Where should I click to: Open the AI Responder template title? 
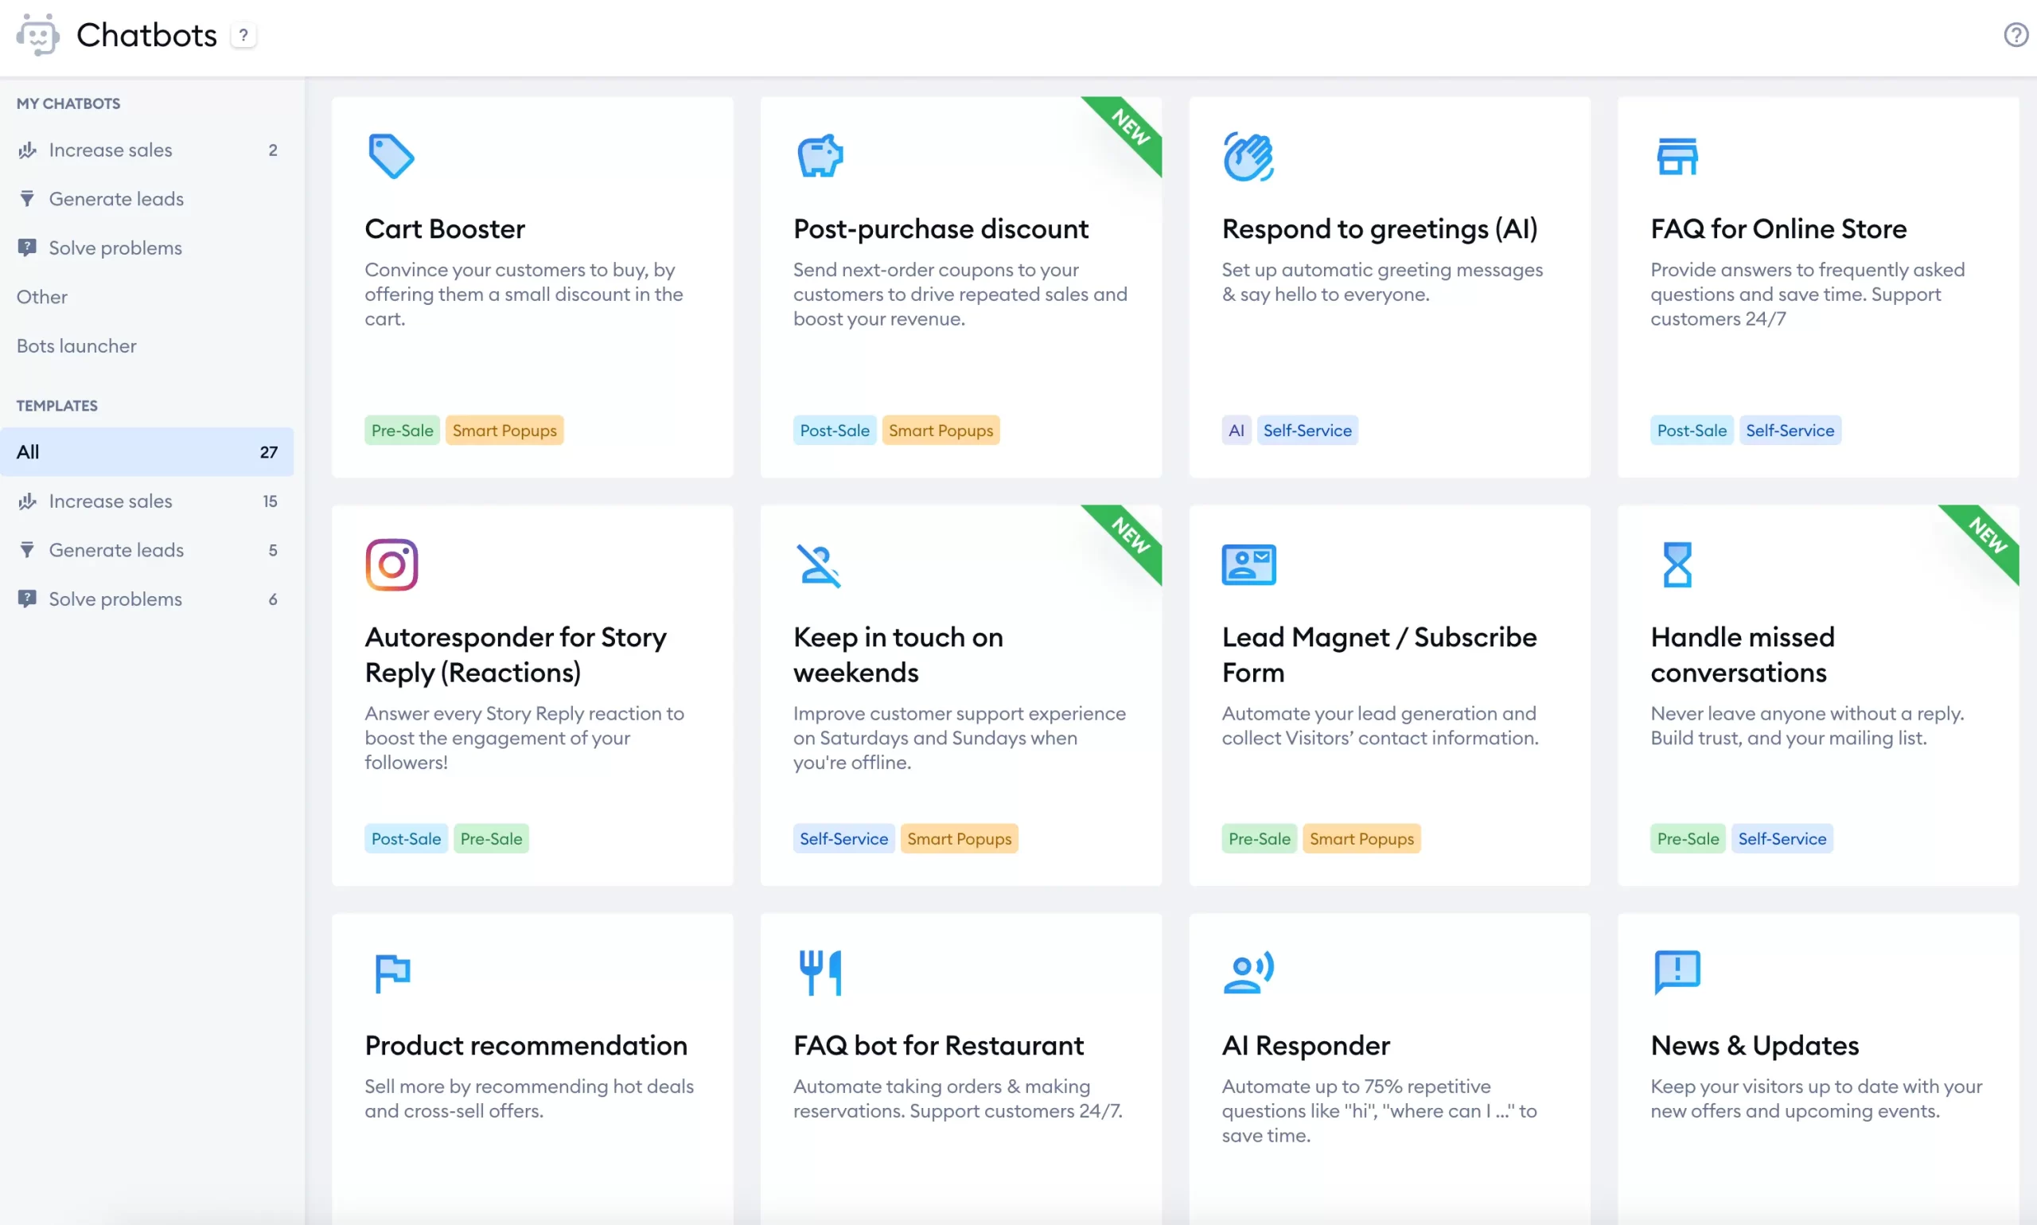pos(1305,1045)
